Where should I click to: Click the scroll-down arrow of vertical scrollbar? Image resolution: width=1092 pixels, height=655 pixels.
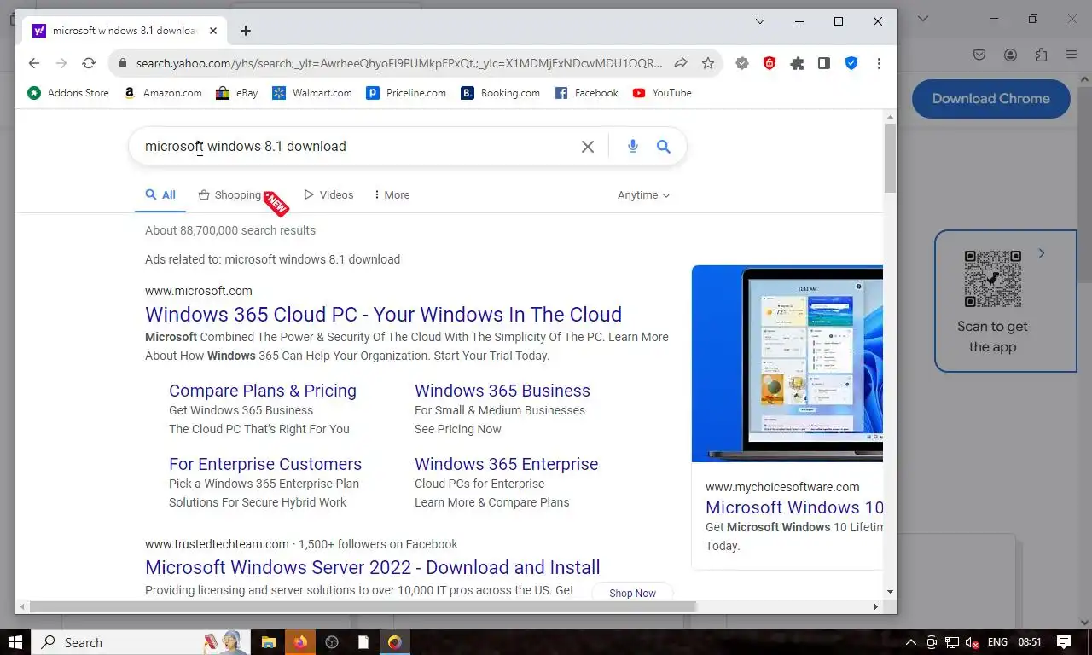(890, 592)
